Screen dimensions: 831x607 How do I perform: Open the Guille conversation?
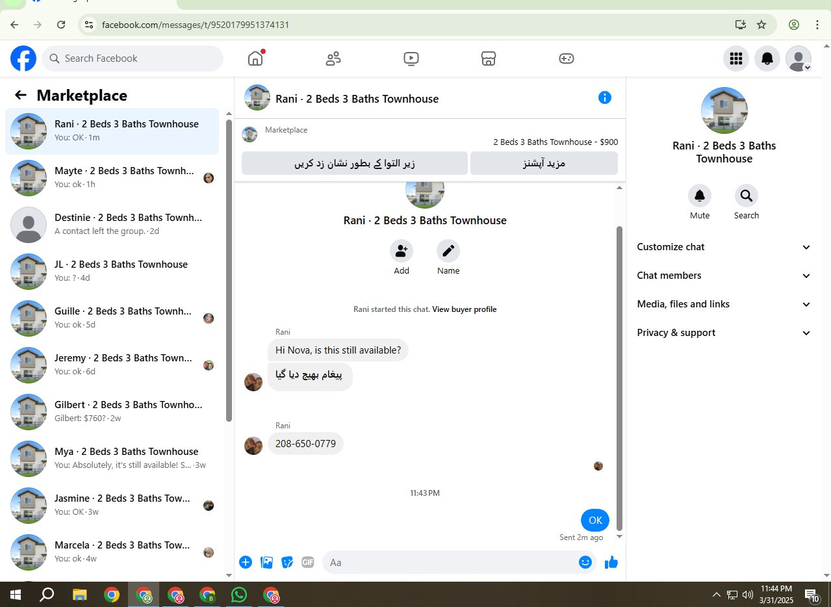click(112, 318)
